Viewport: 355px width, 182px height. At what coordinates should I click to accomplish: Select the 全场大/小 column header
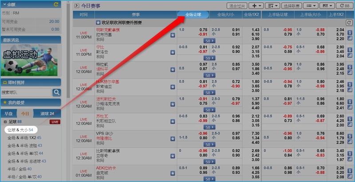pyautogui.click(x=226, y=15)
